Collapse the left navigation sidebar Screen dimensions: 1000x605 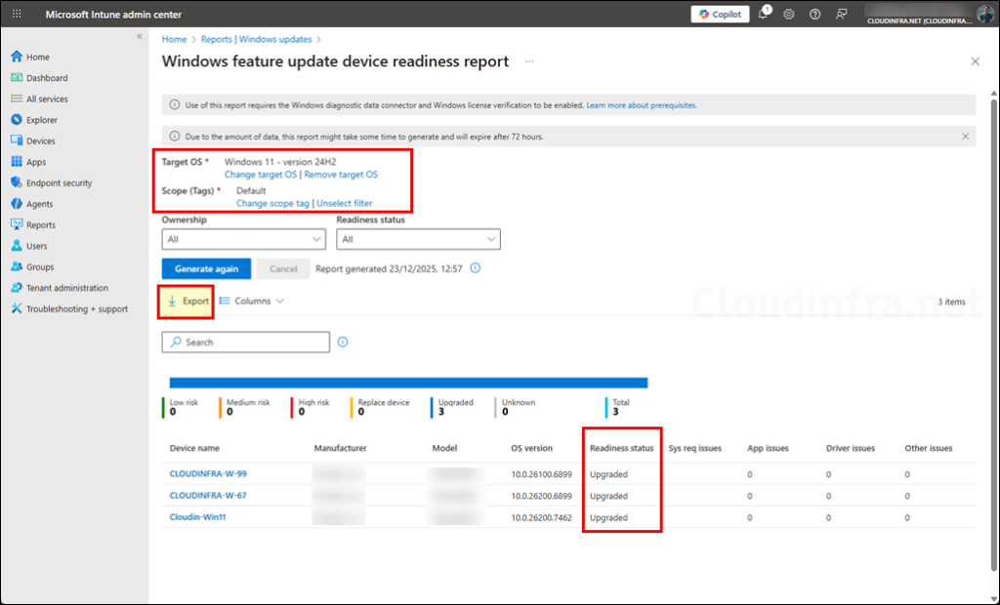[x=139, y=35]
